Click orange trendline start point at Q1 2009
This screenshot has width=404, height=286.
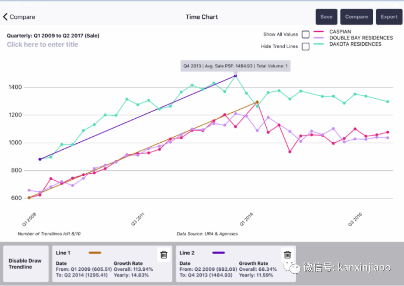[29, 198]
